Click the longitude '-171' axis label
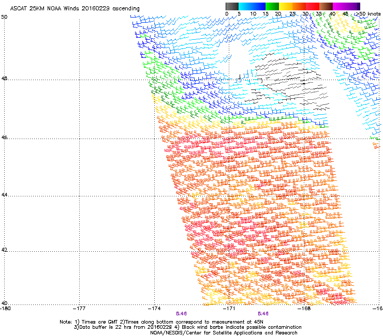This screenshot has height=336, width=383. pyautogui.click(x=229, y=309)
